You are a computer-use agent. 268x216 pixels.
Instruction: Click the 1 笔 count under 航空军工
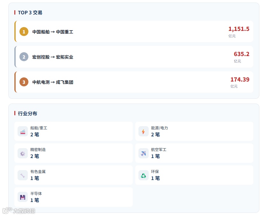coord(155,156)
